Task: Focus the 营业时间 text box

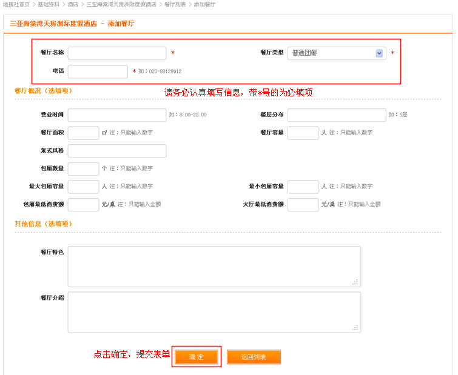Action: click(x=117, y=115)
